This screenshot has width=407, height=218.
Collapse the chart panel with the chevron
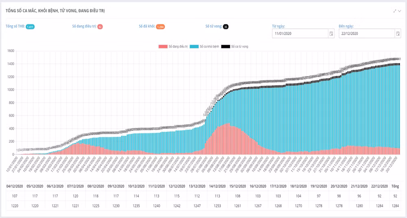(400, 11)
